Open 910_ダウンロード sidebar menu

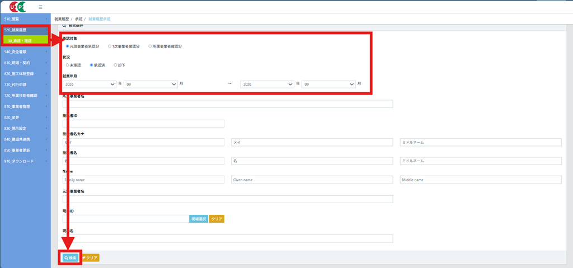(25, 161)
